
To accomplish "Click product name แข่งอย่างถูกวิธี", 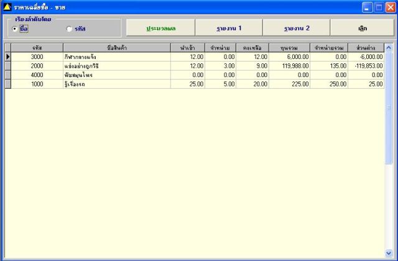I will [117, 66].
